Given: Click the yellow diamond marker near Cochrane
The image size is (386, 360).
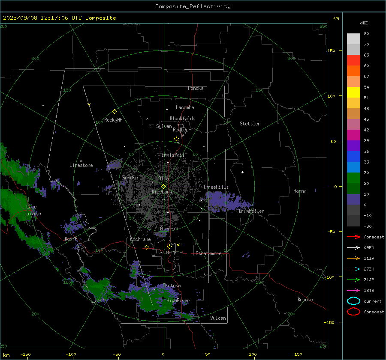Looking at the screenshot, I should click(x=147, y=247).
